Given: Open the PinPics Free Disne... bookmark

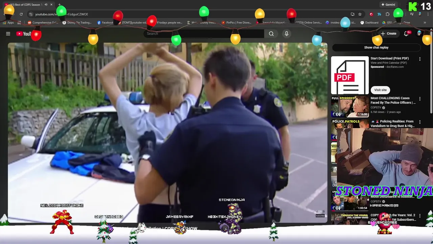Looking at the screenshot, I should tap(236, 23).
